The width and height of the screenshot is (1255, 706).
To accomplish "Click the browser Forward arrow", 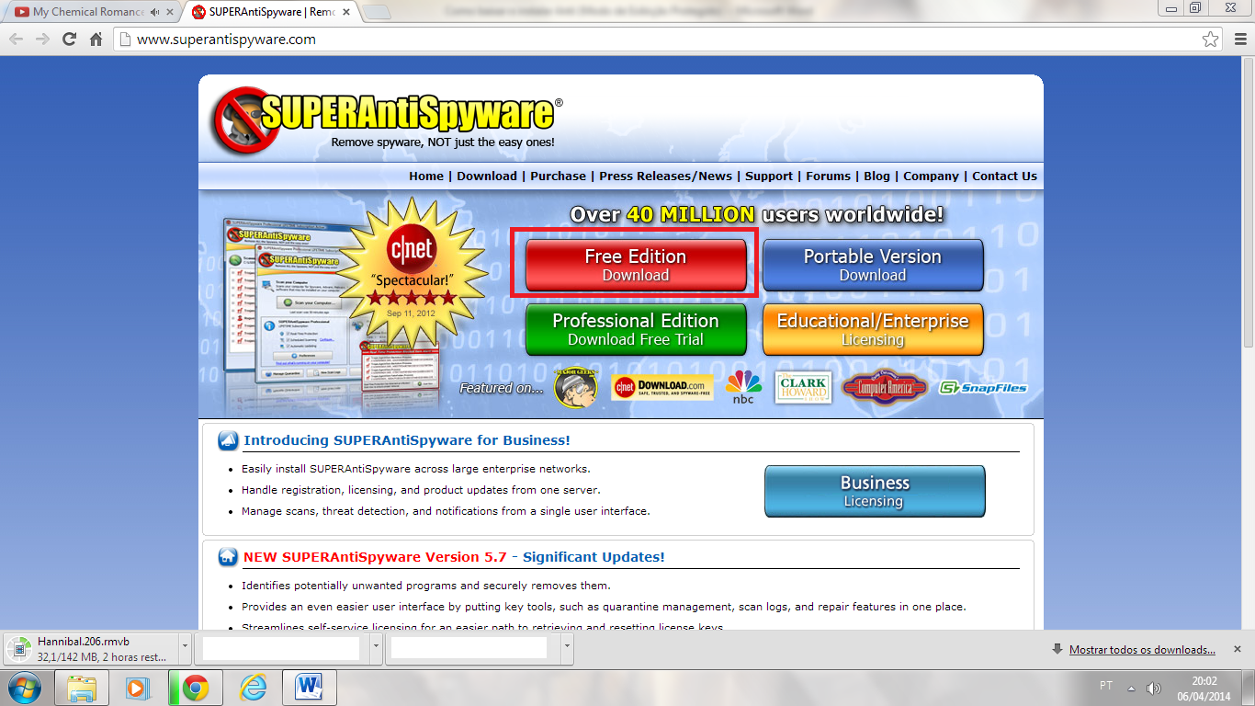I will [x=42, y=40].
